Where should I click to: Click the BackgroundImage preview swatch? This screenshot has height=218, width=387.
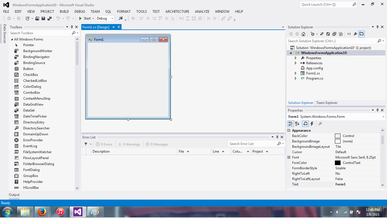click(x=338, y=141)
